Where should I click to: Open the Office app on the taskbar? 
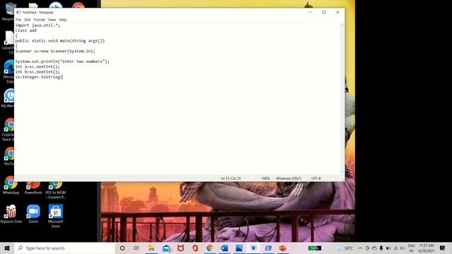pyautogui.click(x=195, y=248)
